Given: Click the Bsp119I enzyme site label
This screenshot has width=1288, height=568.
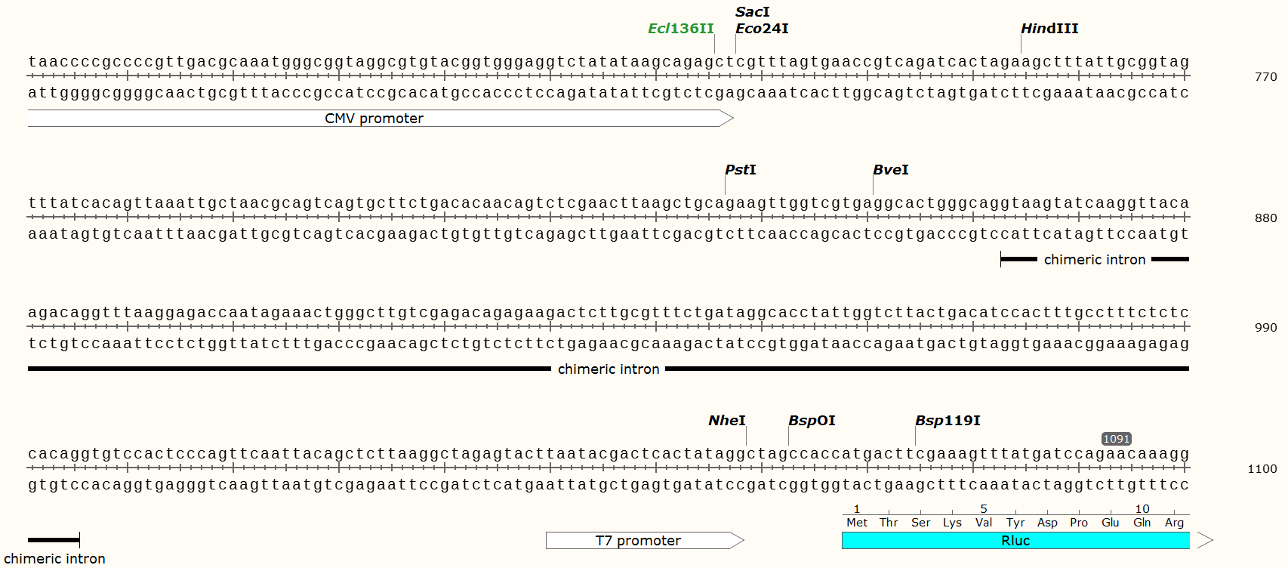Looking at the screenshot, I should pos(948,421).
